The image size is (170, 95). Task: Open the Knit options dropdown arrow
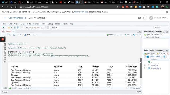(31, 35)
